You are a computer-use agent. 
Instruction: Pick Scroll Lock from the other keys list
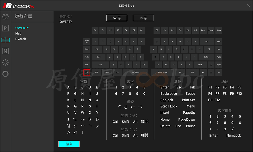[x=169, y=106]
